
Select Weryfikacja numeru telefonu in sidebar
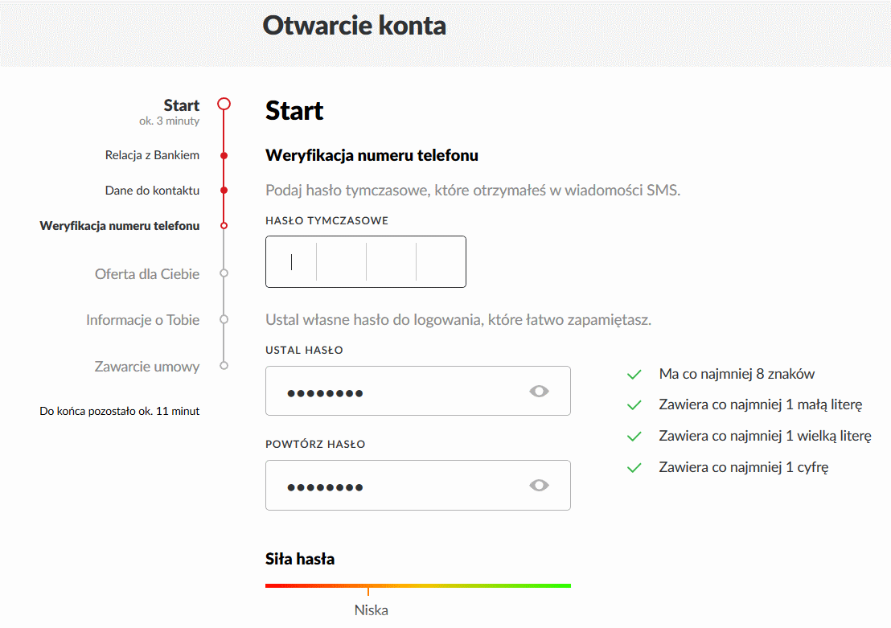point(119,226)
